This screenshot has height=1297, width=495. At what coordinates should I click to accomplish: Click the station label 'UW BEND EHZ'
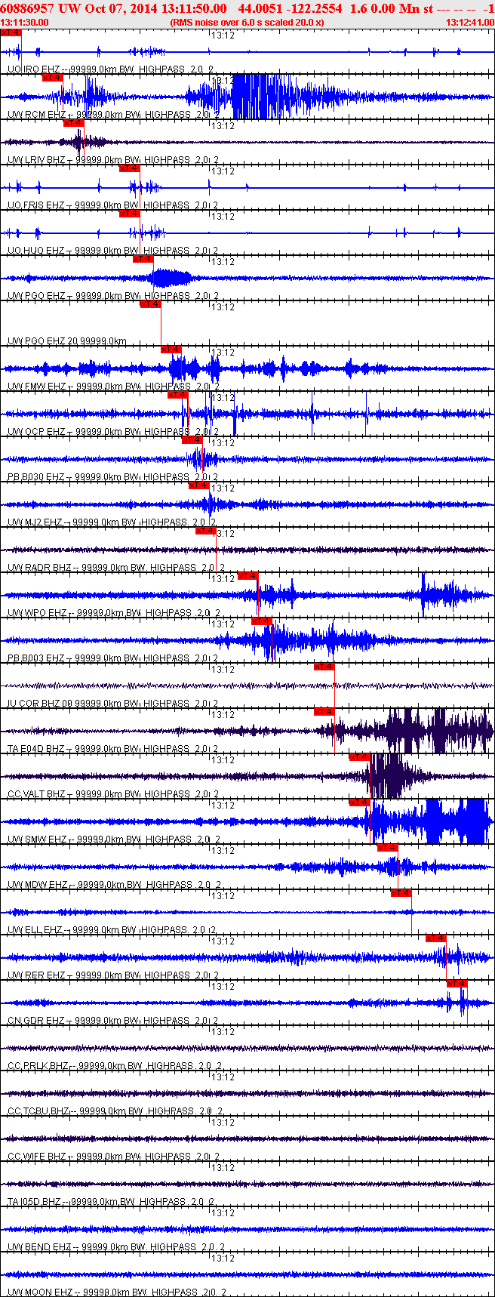point(39,1247)
